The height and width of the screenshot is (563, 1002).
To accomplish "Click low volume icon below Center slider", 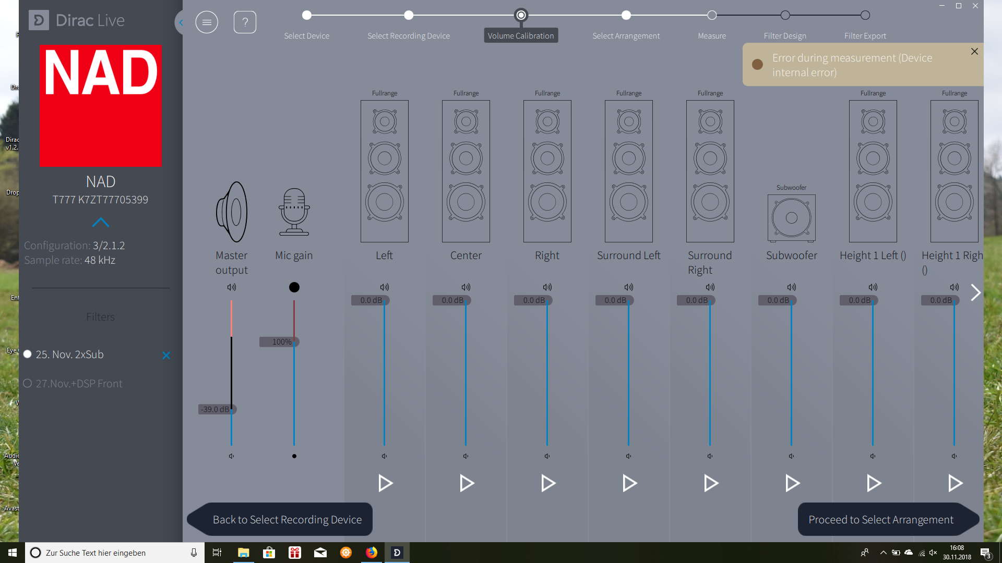I will click(466, 456).
